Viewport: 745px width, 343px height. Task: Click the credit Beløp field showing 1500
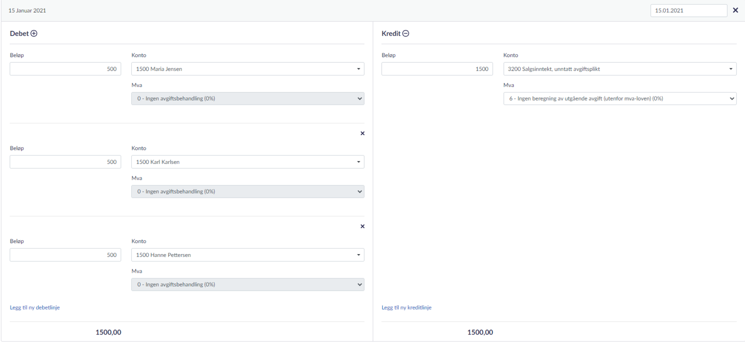point(437,69)
